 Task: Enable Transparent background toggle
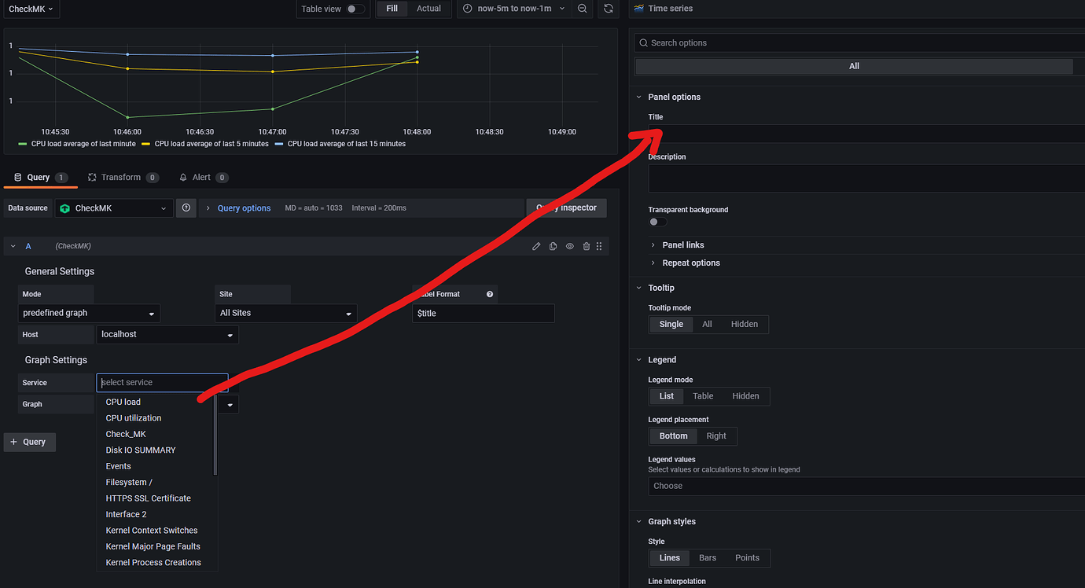[655, 222]
